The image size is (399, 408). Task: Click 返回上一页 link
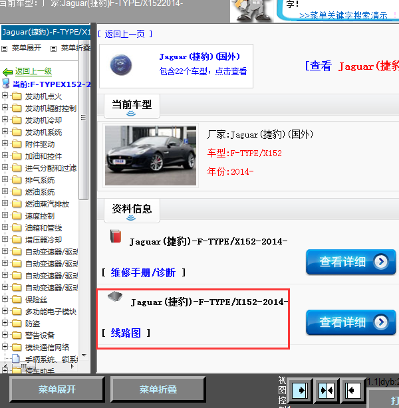point(125,34)
